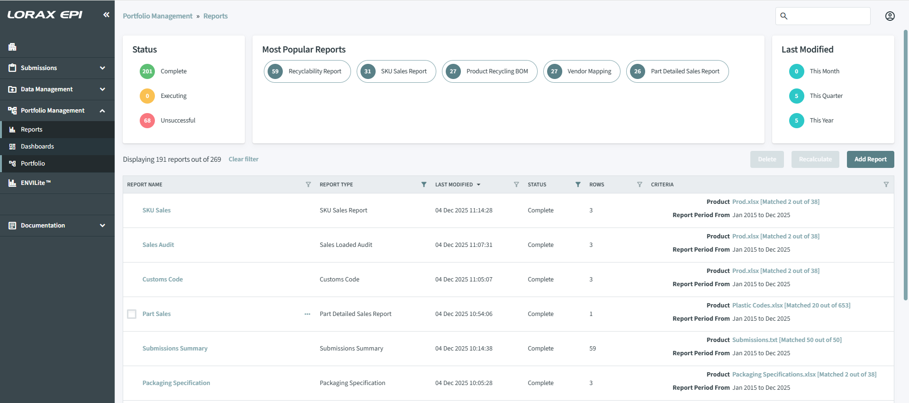Viewport: 909px width, 403px height.
Task: Filter by the Complete status count badge
Action: 147,71
